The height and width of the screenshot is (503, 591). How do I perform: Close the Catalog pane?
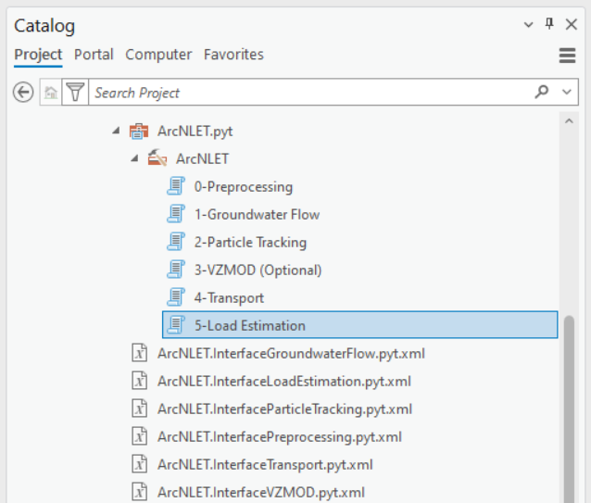[x=572, y=24]
